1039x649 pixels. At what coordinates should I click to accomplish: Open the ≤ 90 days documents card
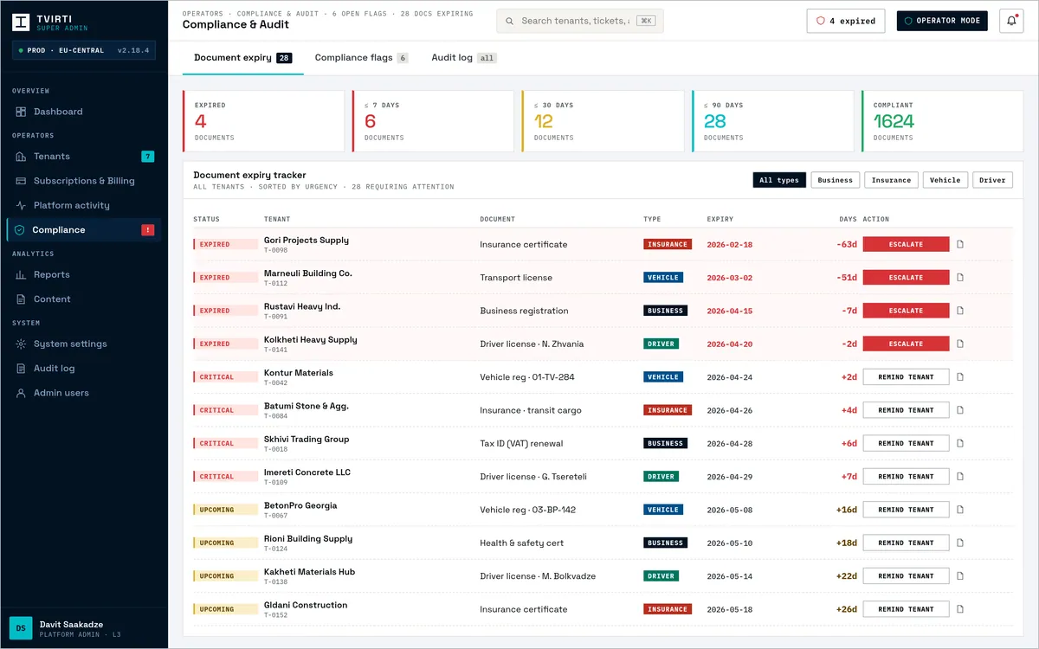point(772,121)
